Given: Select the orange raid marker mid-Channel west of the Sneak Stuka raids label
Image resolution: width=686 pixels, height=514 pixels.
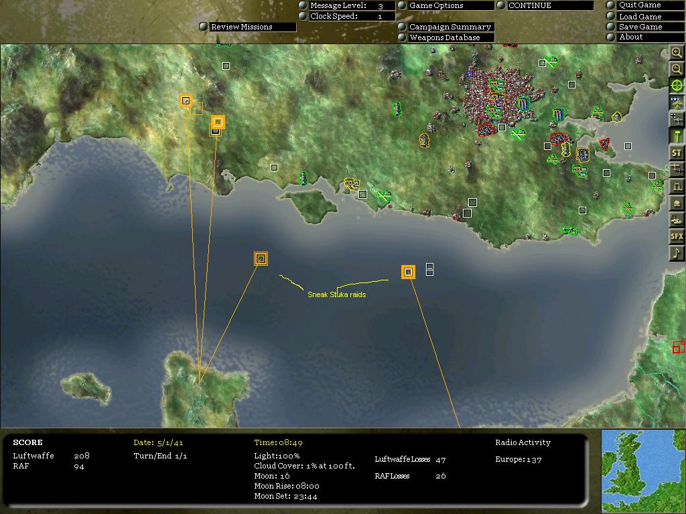Looking at the screenshot, I should pyautogui.click(x=261, y=259).
